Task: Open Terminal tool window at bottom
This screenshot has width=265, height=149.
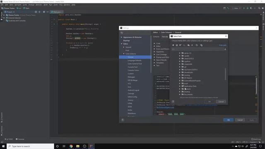Action: point(20,139)
